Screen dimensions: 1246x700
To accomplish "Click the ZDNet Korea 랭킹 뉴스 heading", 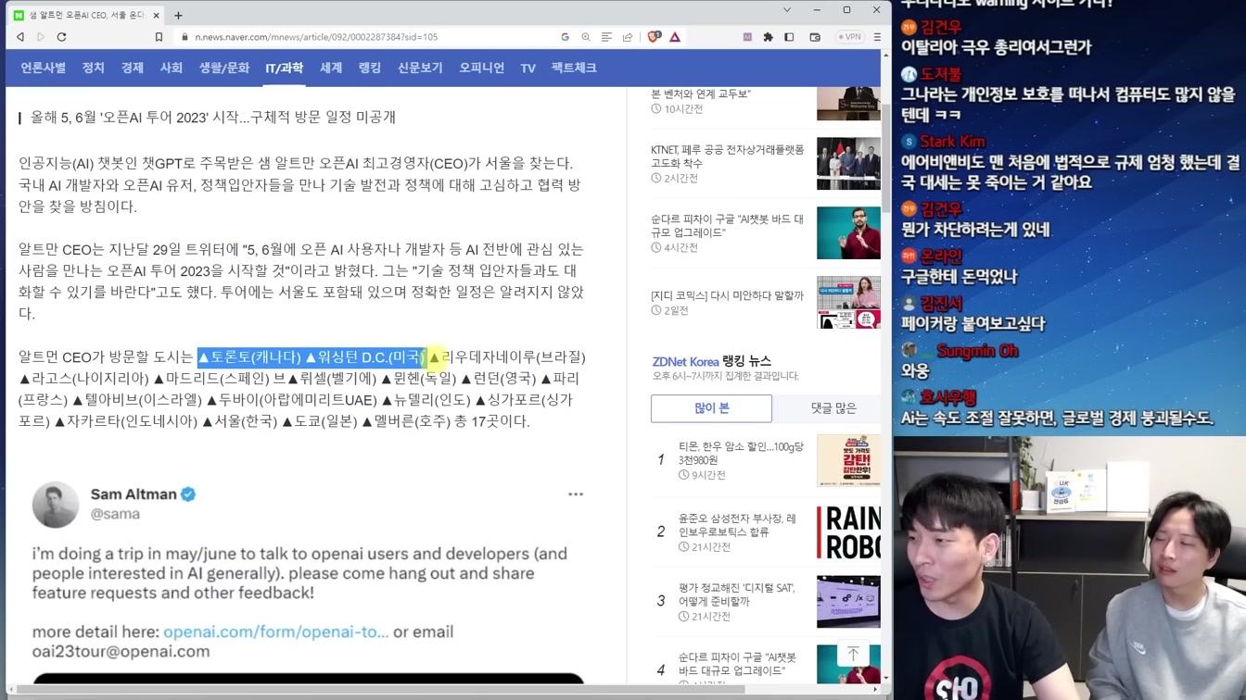I will 711,361.
